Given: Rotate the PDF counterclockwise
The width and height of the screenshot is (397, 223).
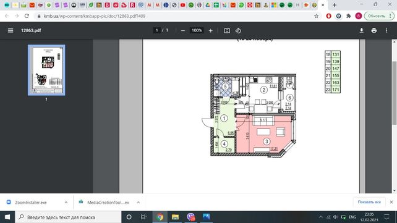Looking at the screenshot, I should click(238, 31).
